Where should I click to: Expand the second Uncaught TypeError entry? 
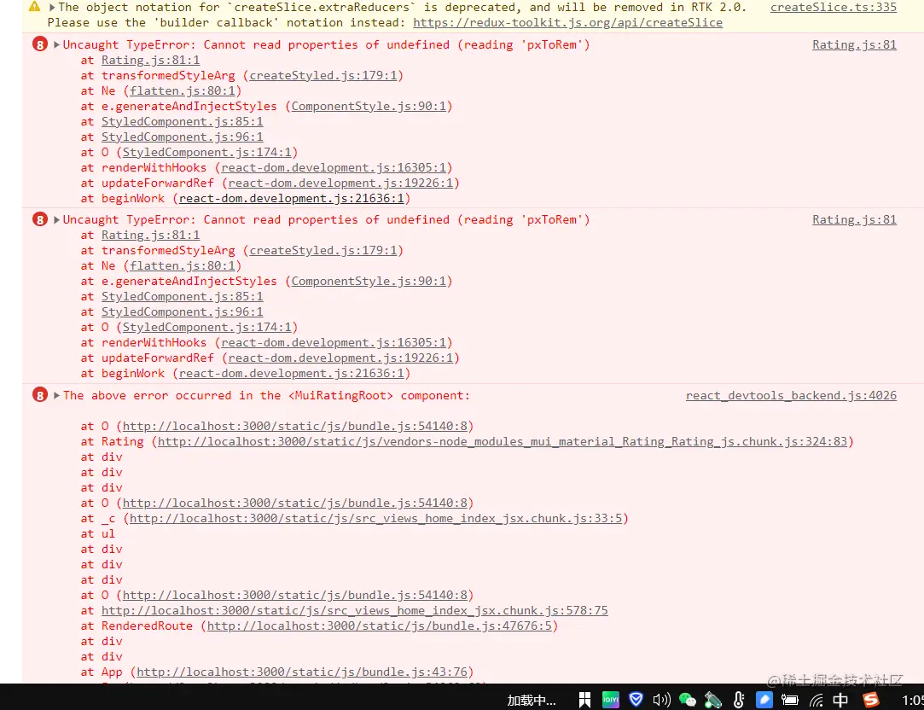(x=56, y=219)
